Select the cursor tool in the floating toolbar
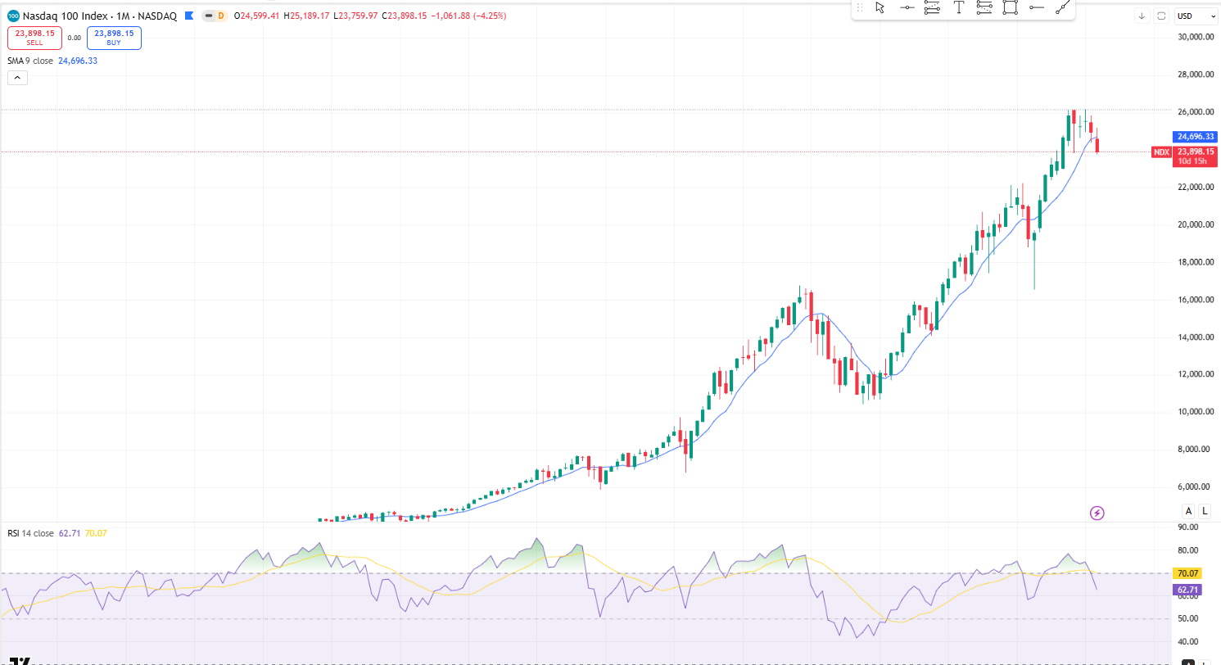This screenshot has width=1221, height=665. [x=880, y=7]
